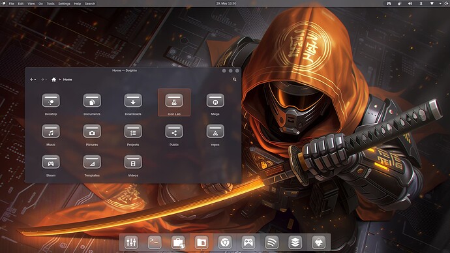Click the application launcher icon in top-left

[4, 3]
